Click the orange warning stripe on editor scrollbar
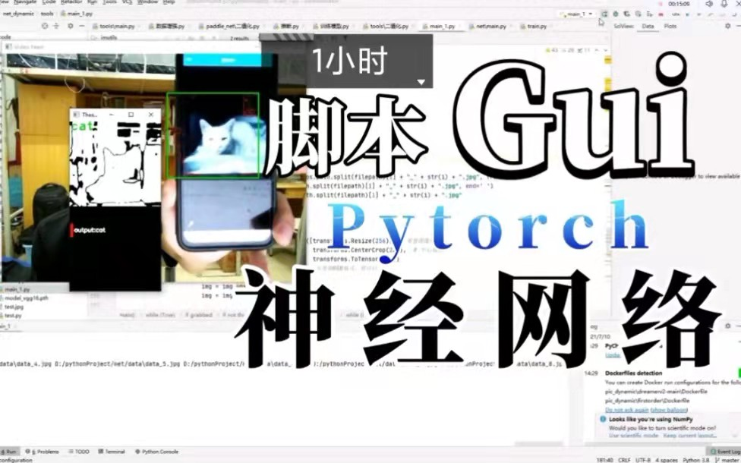The image size is (741, 463). (x=607, y=60)
